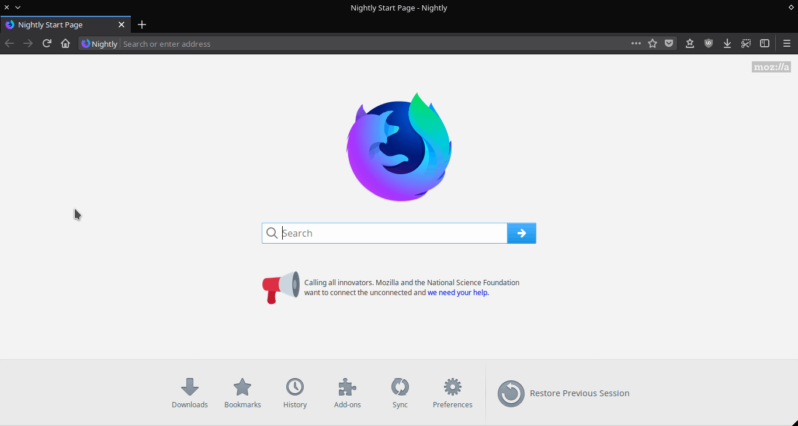
Task: Bookmark this page with the star icon
Action: point(653,43)
